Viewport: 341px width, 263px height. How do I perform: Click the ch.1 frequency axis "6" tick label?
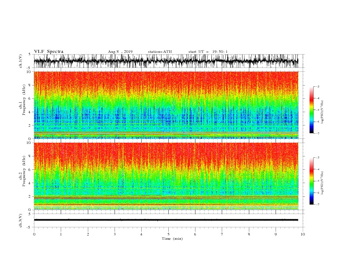click(x=30, y=98)
